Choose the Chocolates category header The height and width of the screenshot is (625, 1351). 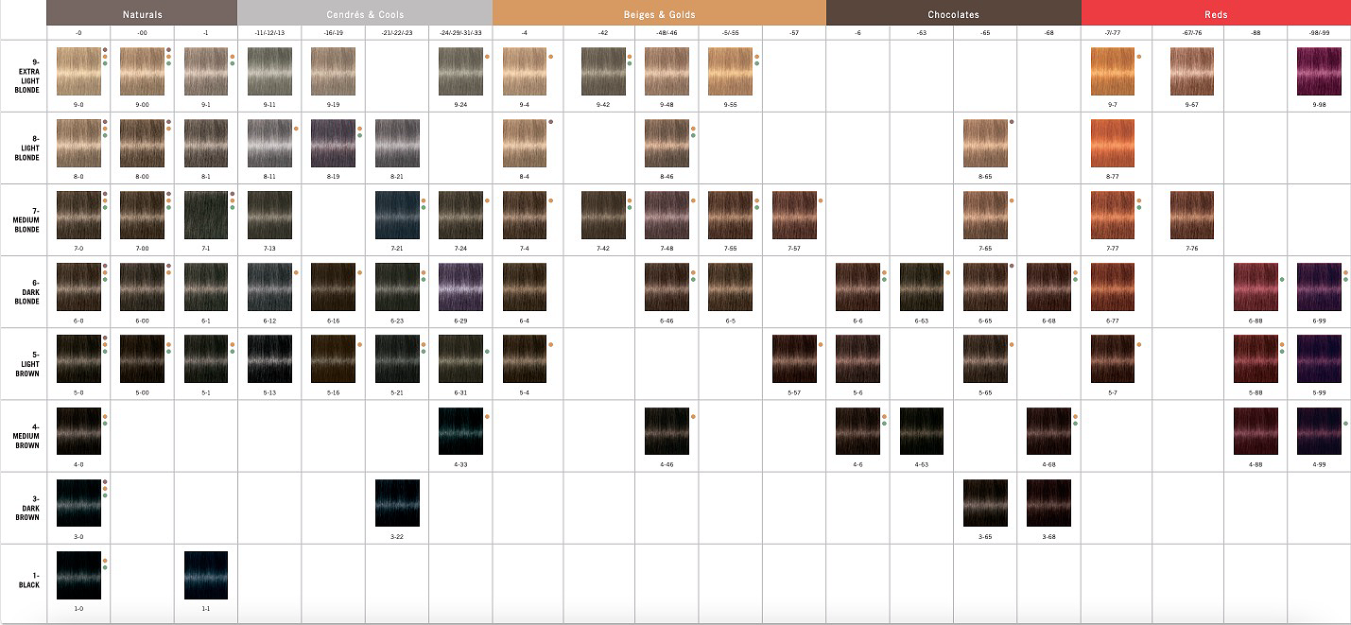point(953,14)
